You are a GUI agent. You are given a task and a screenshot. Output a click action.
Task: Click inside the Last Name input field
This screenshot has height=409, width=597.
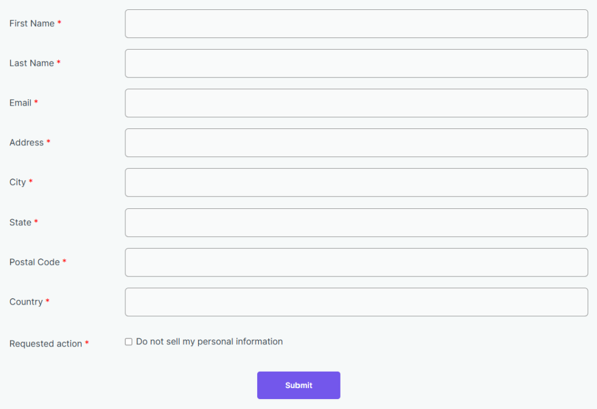tap(356, 63)
